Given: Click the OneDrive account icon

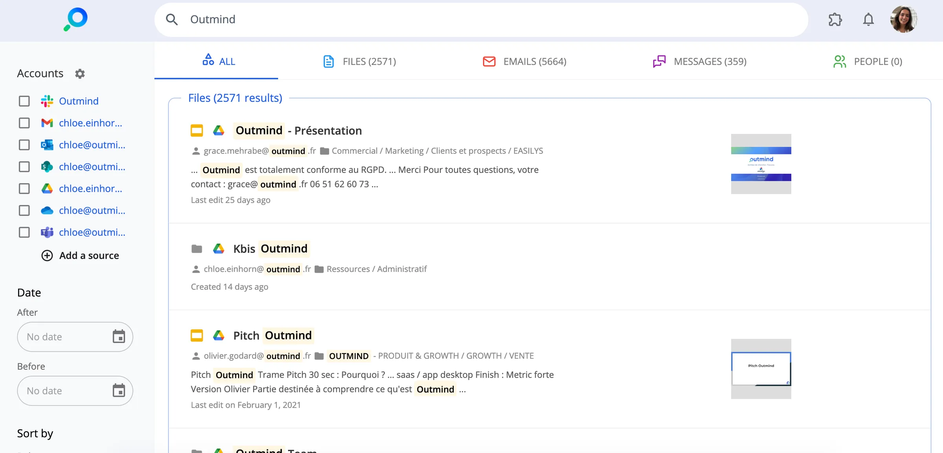Looking at the screenshot, I should coord(47,210).
